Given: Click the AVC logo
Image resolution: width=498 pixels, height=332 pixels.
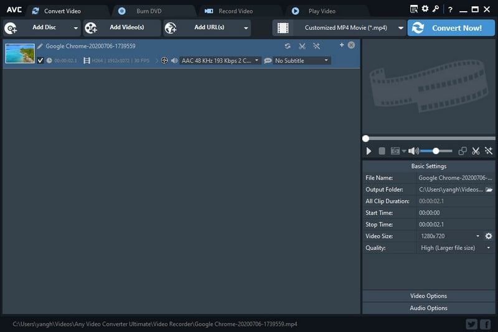Looking at the screenshot, I should tap(14, 10).
